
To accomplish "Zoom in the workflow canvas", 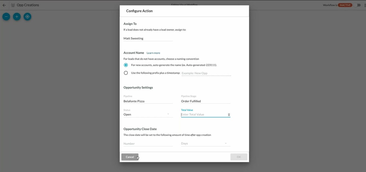I will [x=17, y=17].
